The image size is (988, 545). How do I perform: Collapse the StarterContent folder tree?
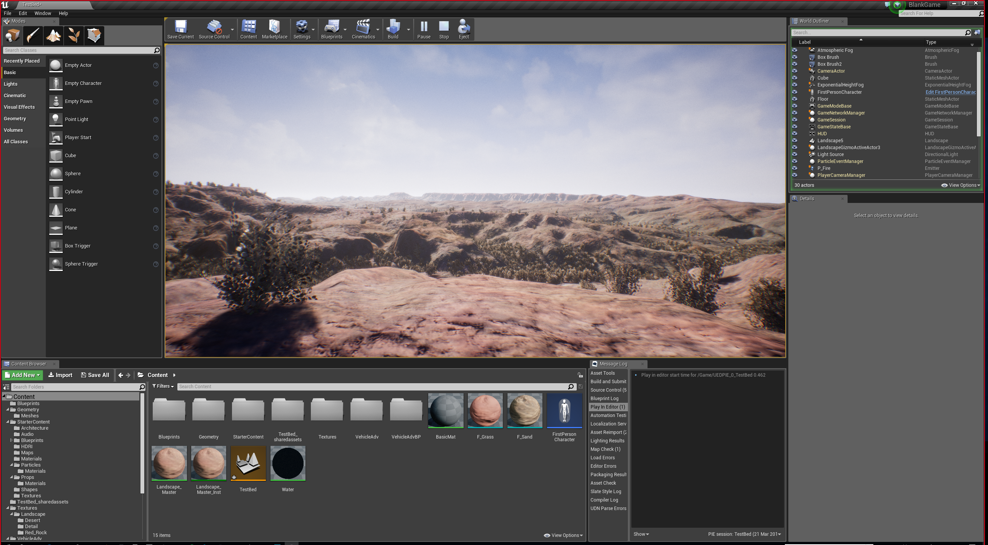point(8,422)
